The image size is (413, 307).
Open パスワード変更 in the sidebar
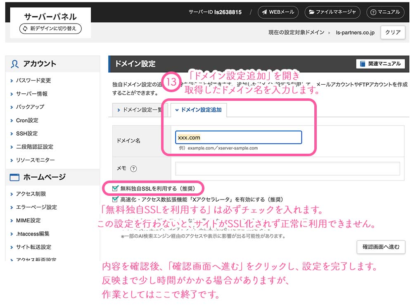tap(33, 81)
